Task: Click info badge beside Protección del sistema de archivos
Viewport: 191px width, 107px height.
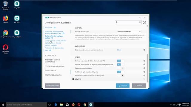Action: [x=64, y=33]
